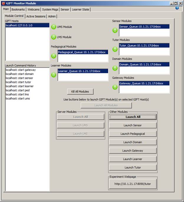Select 'localhost: start ums' history row
This screenshot has width=184, height=202.
click(27, 98)
